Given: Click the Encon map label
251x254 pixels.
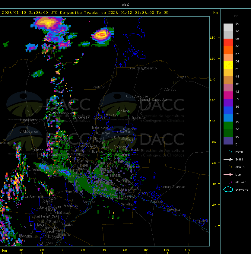Looking at the screenshot, I should pos(181,76).
